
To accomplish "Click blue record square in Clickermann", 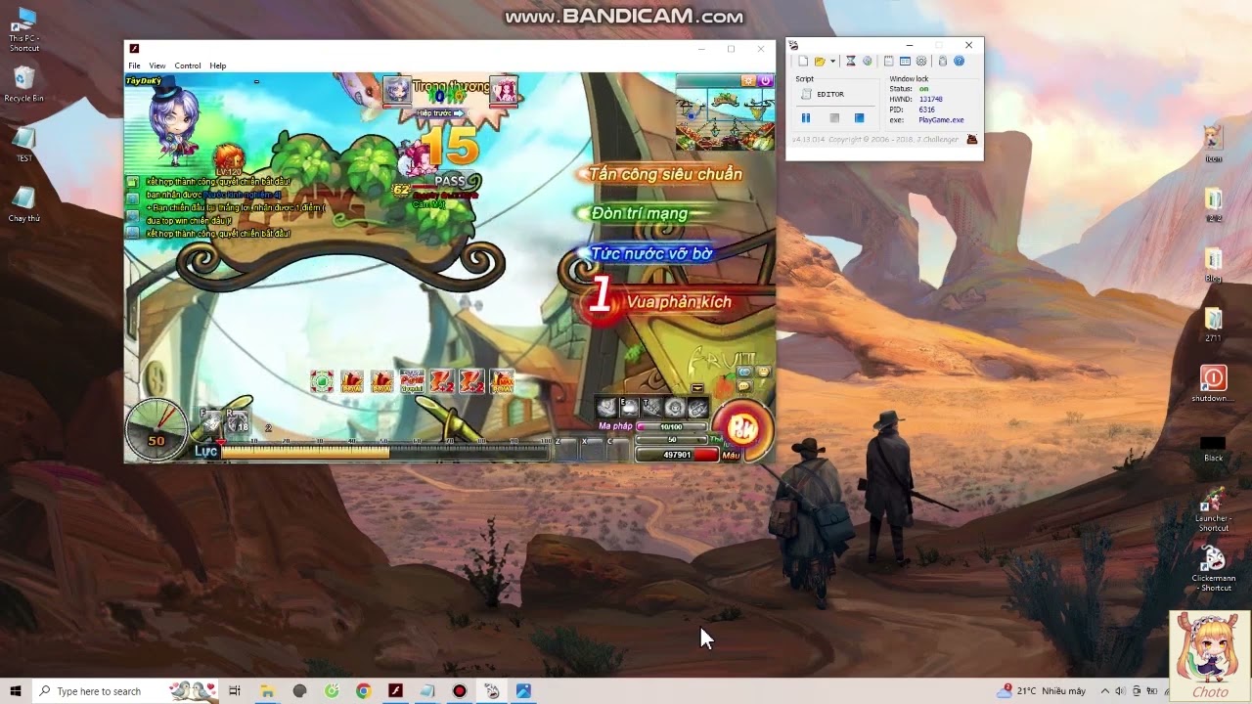I will click(859, 118).
